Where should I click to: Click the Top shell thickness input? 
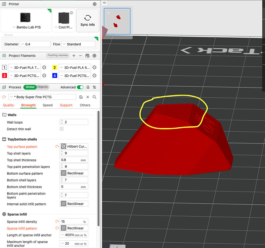tap(74, 160)
